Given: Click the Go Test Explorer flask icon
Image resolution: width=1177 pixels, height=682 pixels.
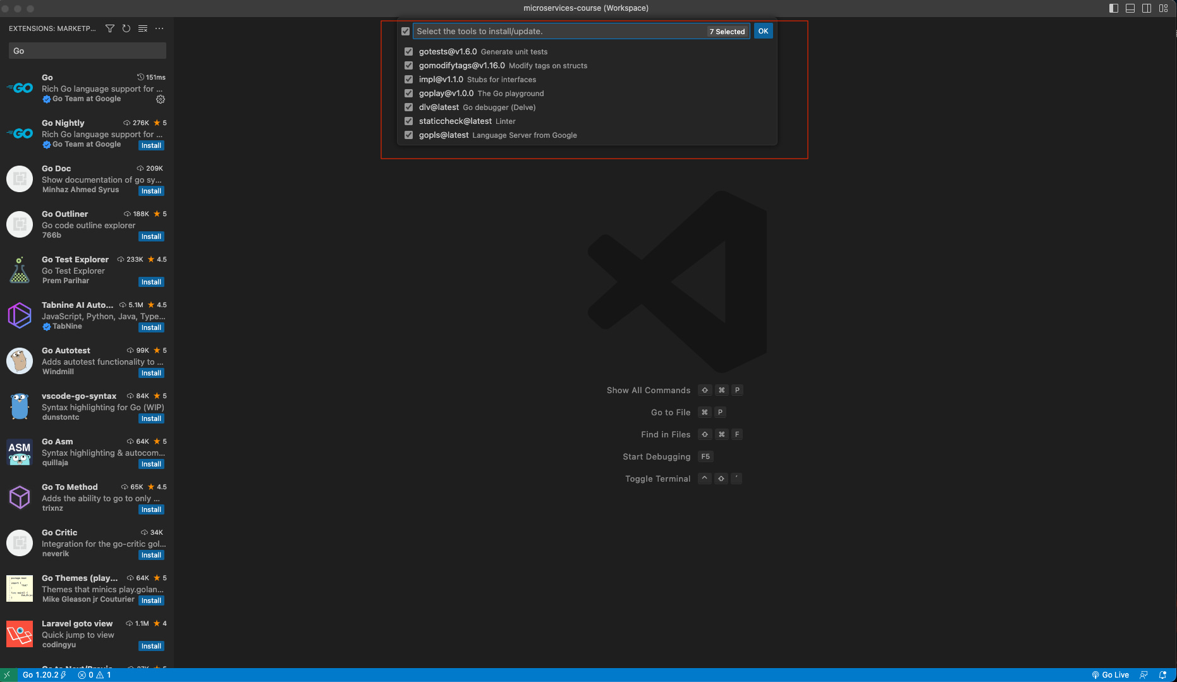Looking at the screenshot, I should (x=20, y=270).
